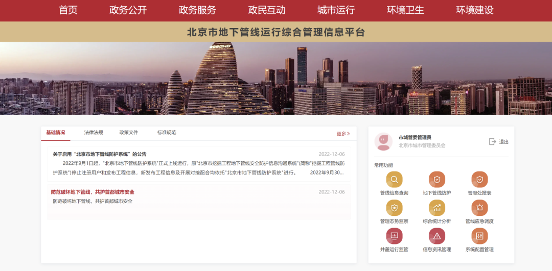Screen dimensions: 552x271
Task: Go to 城市运行 in top navigation
Action: click(x=336, y=10)
